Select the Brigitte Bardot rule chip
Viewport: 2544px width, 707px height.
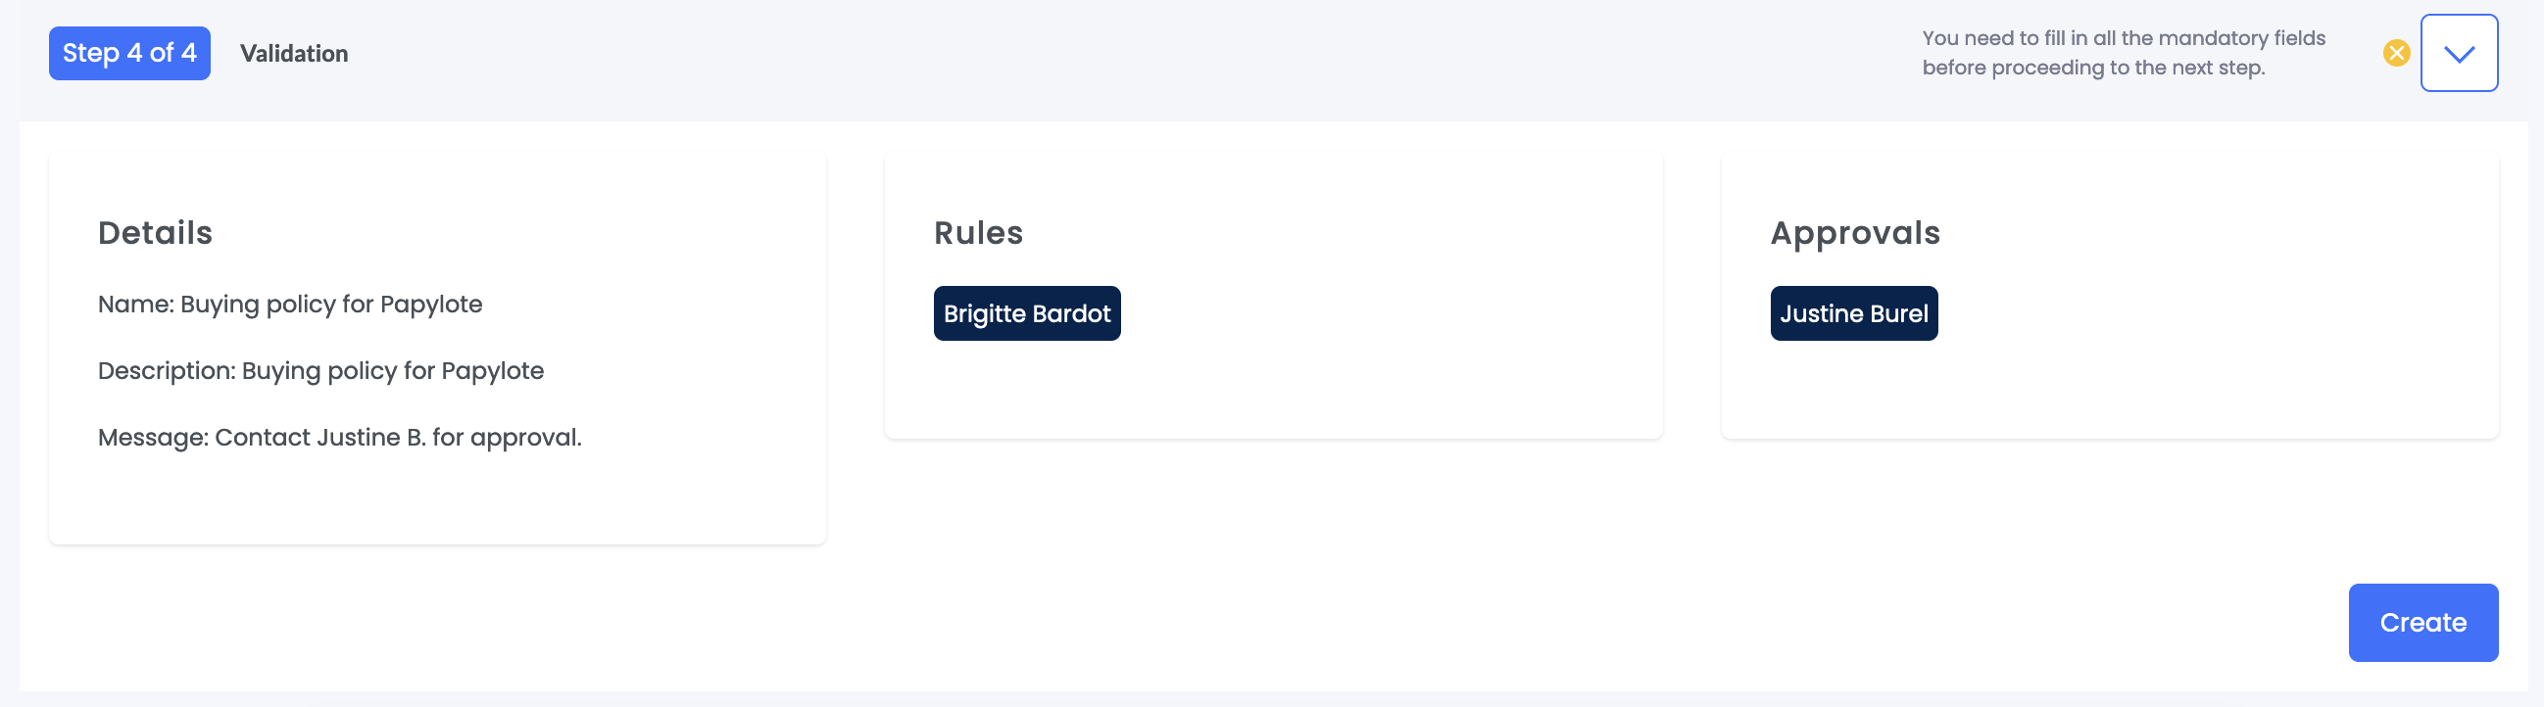tap(1026, 313)
